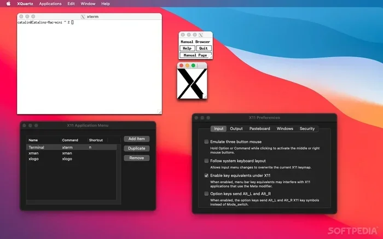Viewport: 383px width, 239px height.
Task: Switch to the Security tab
Action: [x=307, y=129]
